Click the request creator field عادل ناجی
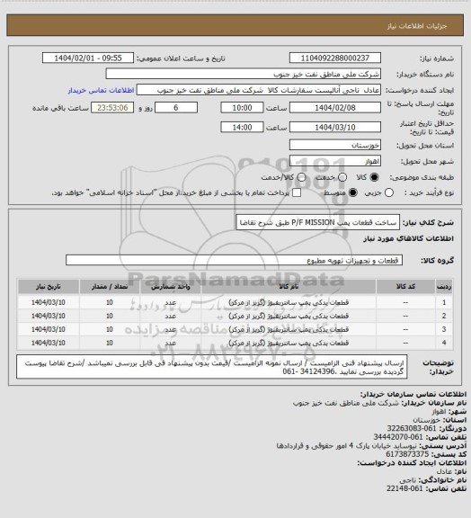Viewport: 471px width, 518px height. point(259,90)
